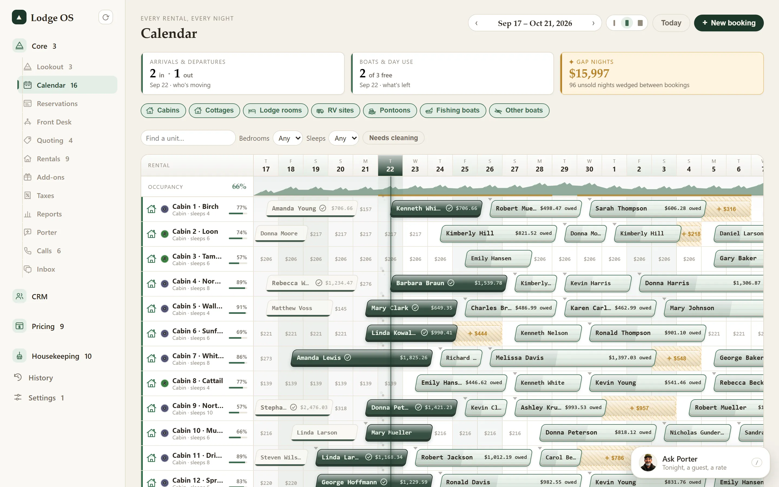The image size is (779, 487).
Task: Click the Today button
Action: pyautogui.click(x=671, y=23)
